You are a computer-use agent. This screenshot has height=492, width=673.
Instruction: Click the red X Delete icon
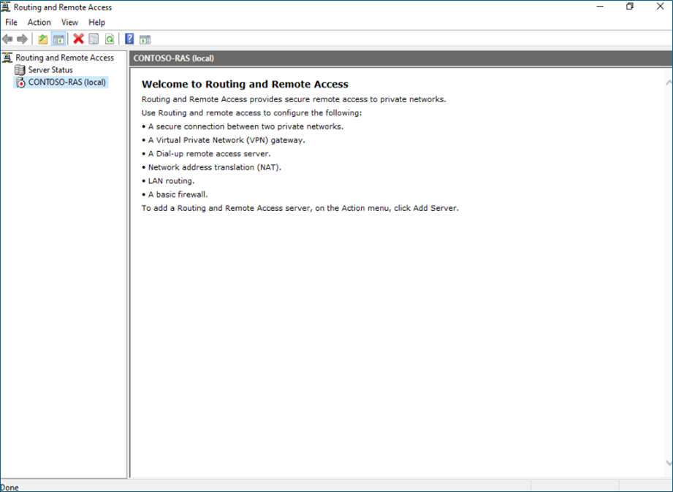pyautogui.click(x=78, y=39)
